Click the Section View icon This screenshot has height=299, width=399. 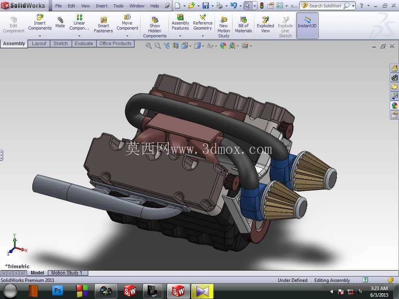tap(176, 46)
